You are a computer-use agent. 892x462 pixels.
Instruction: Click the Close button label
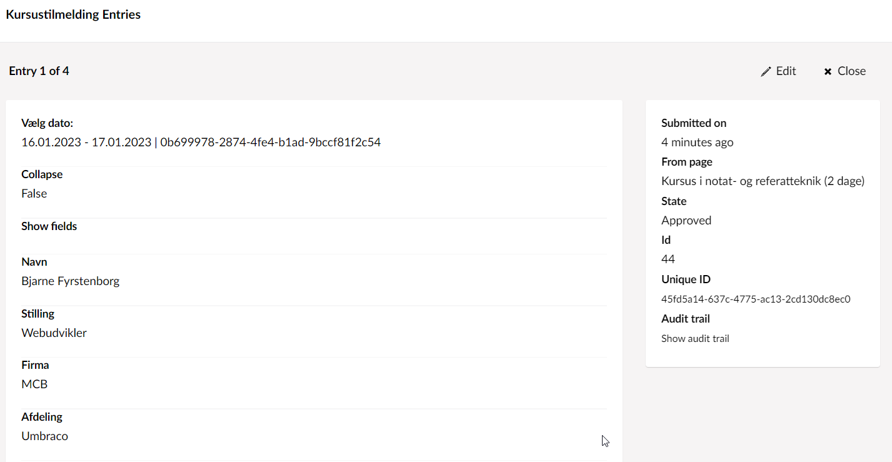coord(852,71)
